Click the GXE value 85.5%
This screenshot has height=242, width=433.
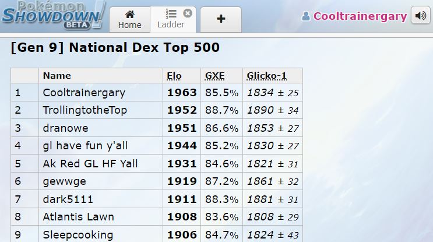222,93
